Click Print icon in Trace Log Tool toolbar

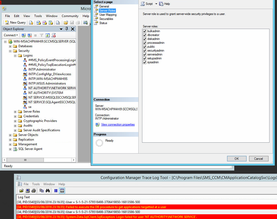click(x=34, y=191)
